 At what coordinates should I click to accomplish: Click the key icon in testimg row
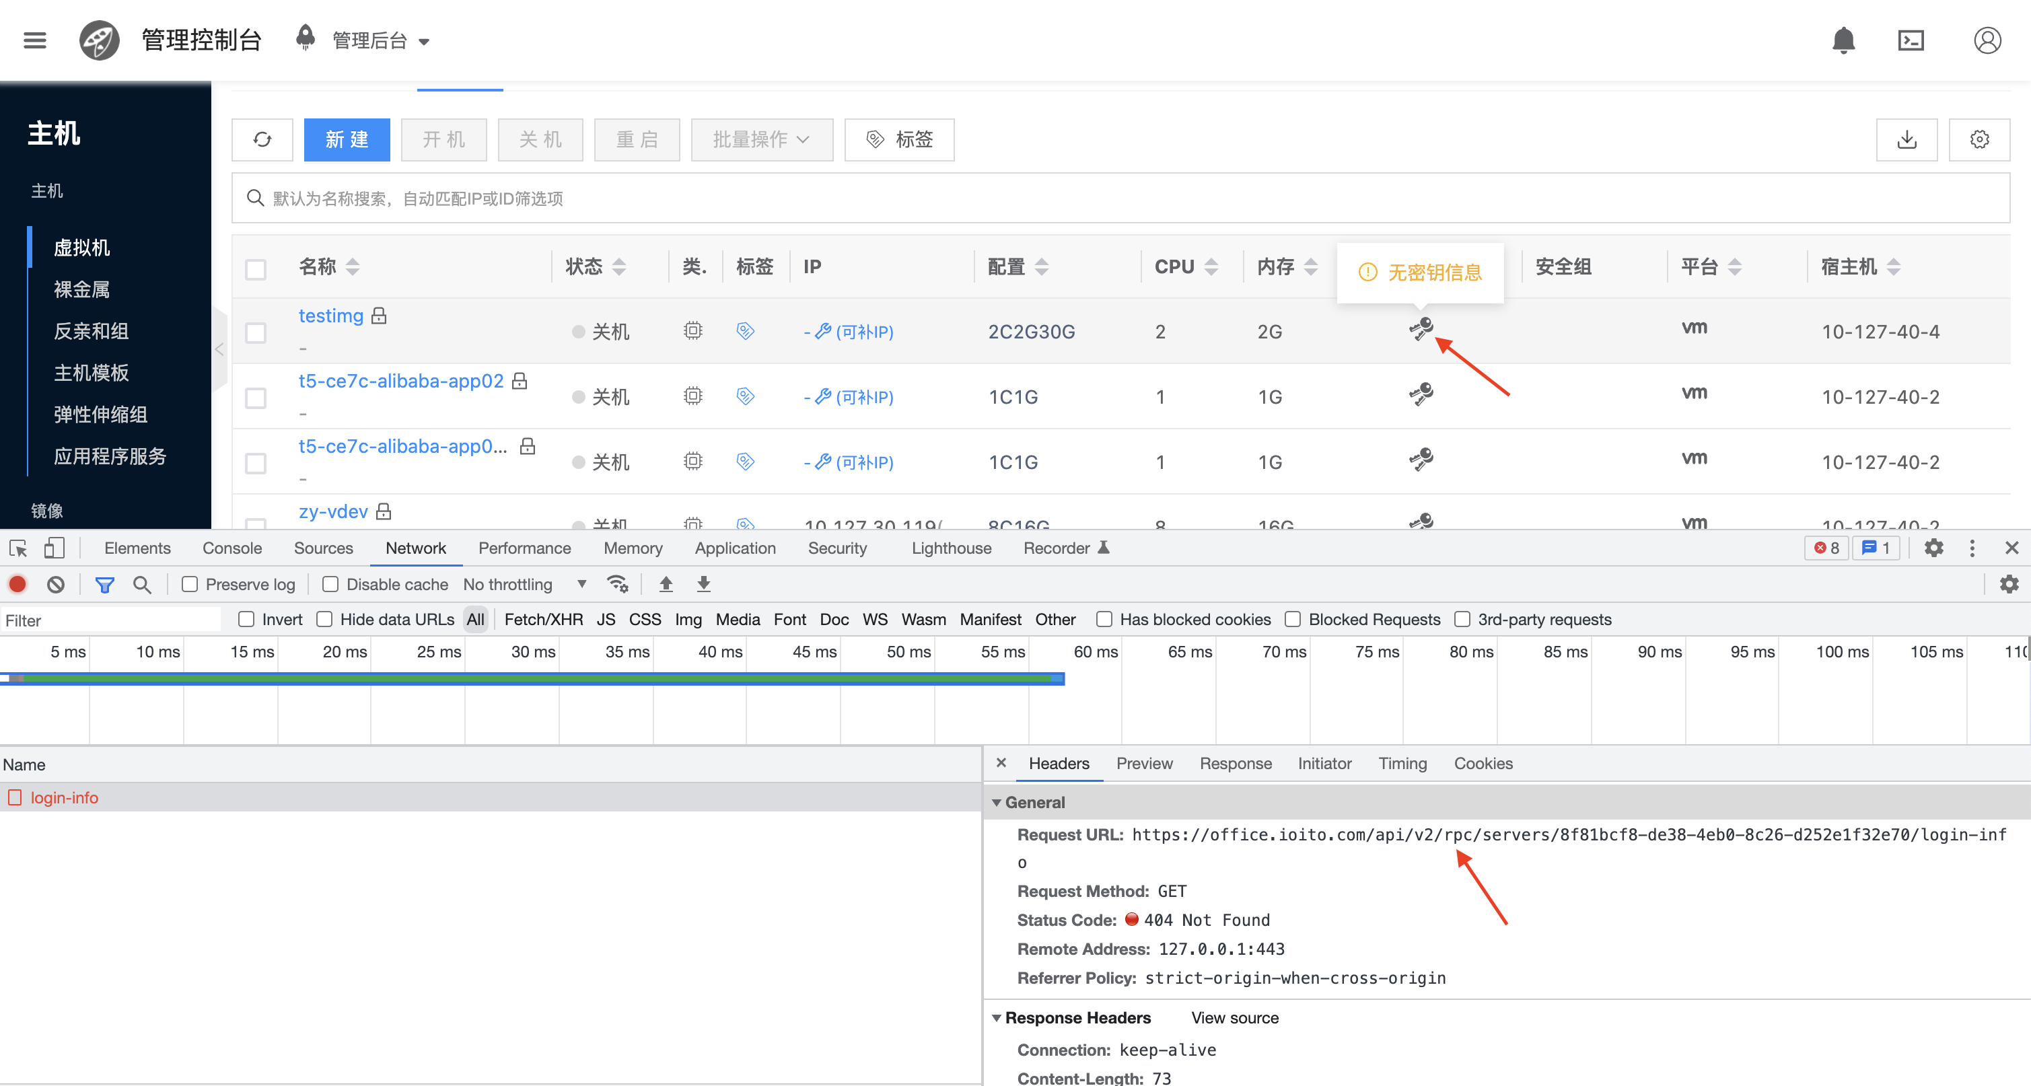pos(1421,328)
